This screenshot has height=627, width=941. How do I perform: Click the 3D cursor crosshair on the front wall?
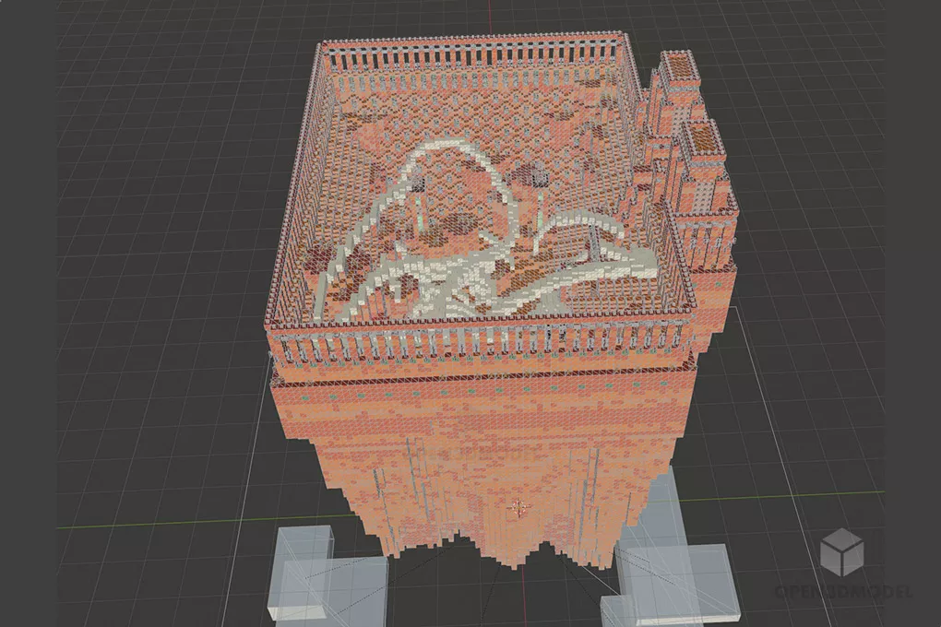[518, 509]
